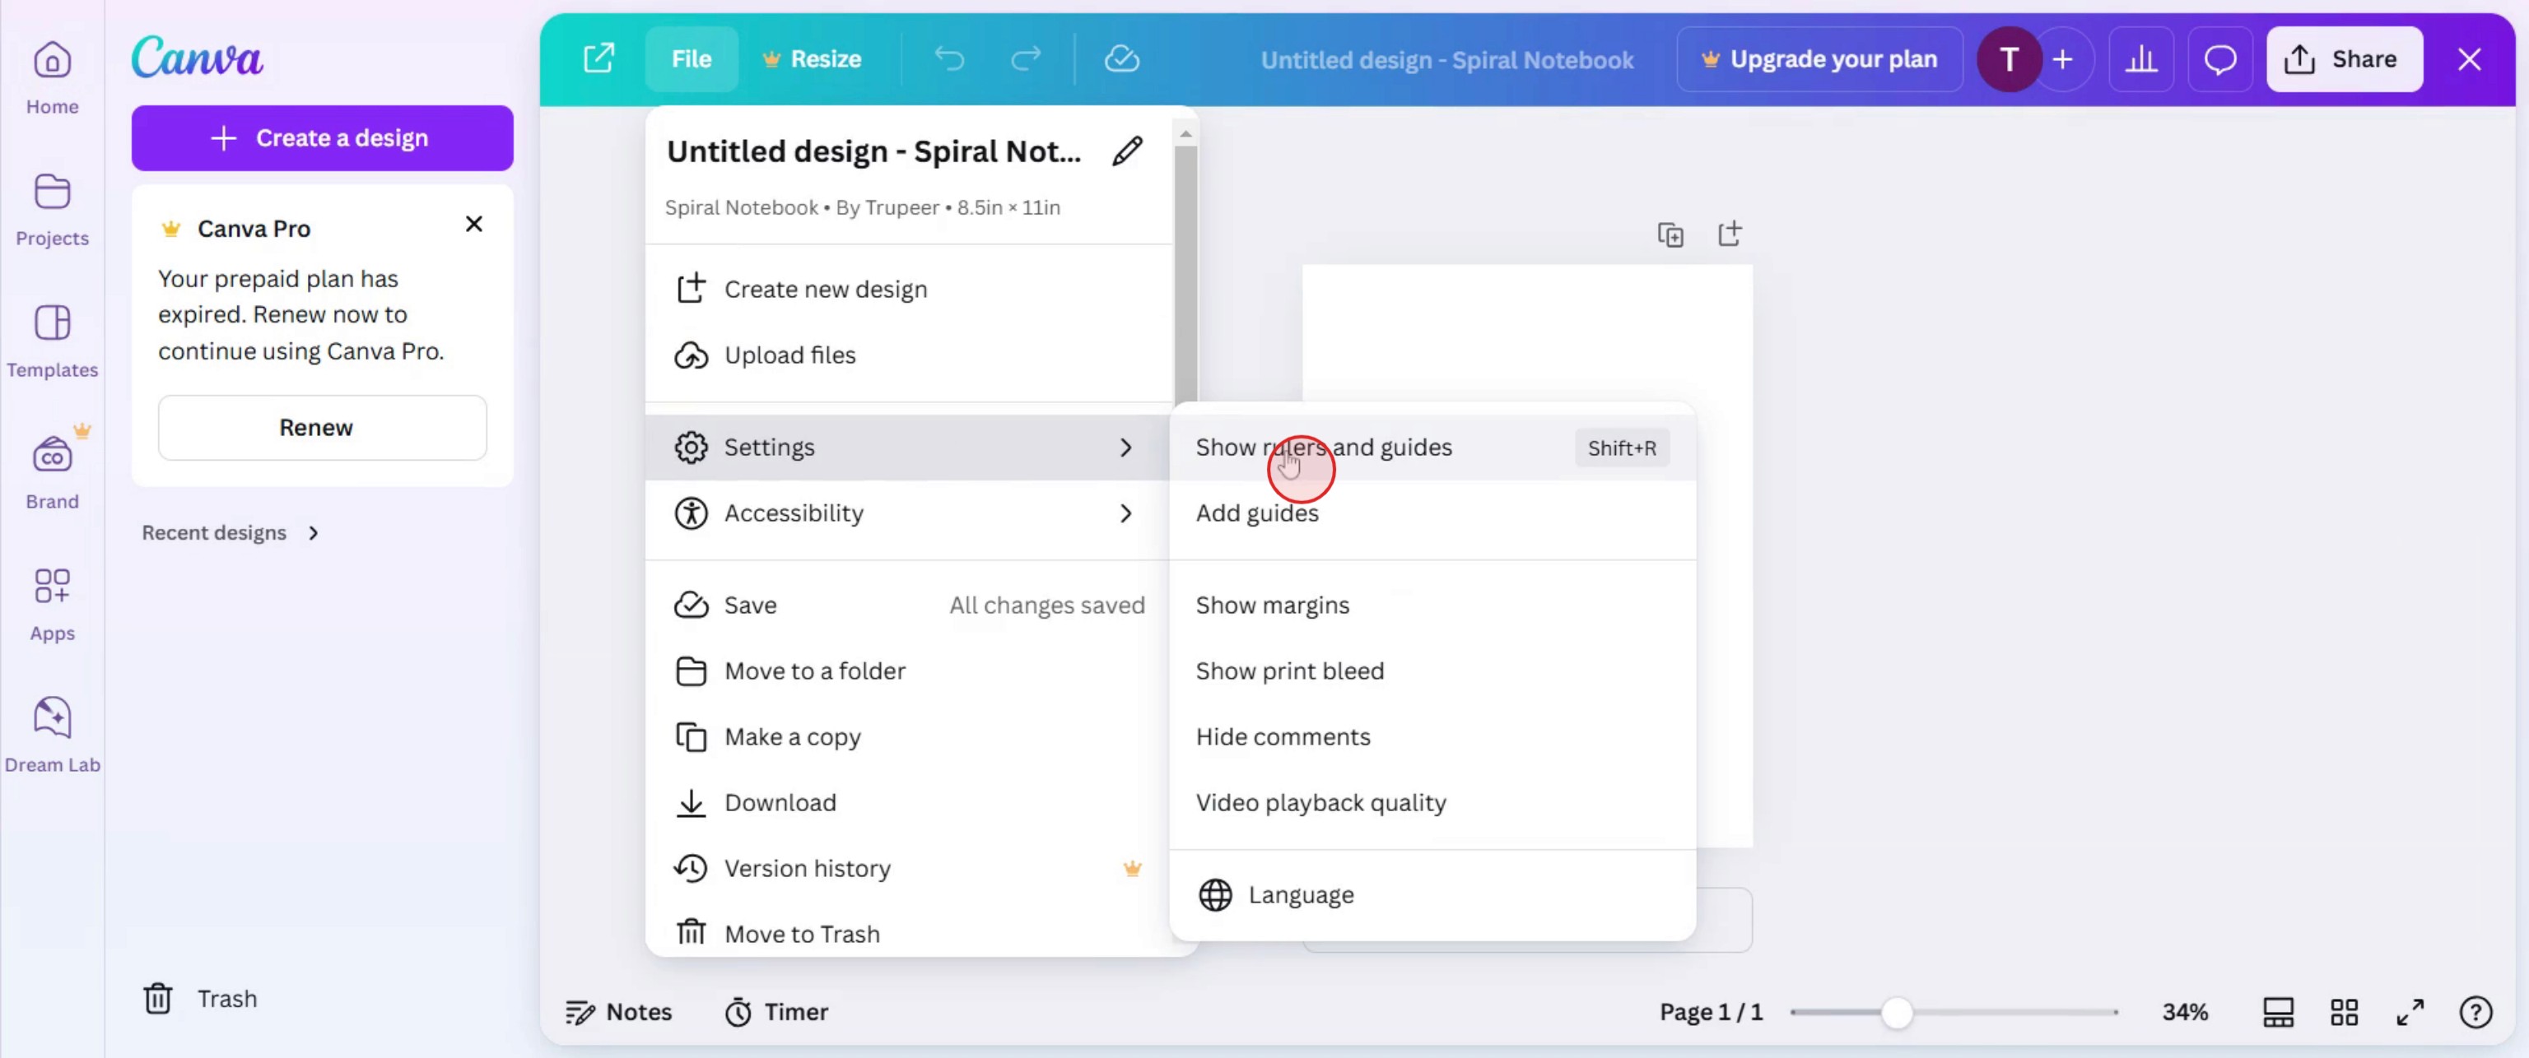Click the Page 1 / 1 indicator

pyautogui.click(x=1710, y=1012)
